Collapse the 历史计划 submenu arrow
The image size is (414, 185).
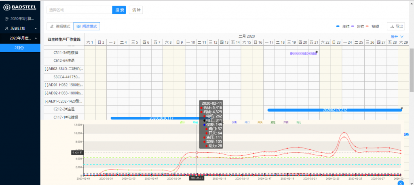(36, 28)
